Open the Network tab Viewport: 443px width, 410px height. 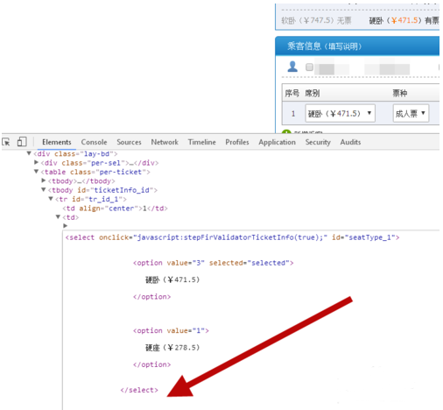tap(165, 142)
